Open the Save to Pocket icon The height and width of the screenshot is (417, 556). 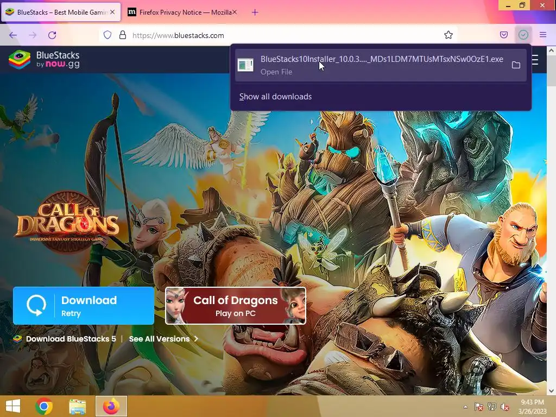pyautogui.click(x=503, y=35)
